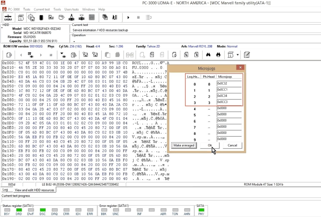Click hex row offset 0x100

pyautogui.click(x=9, y=137)
